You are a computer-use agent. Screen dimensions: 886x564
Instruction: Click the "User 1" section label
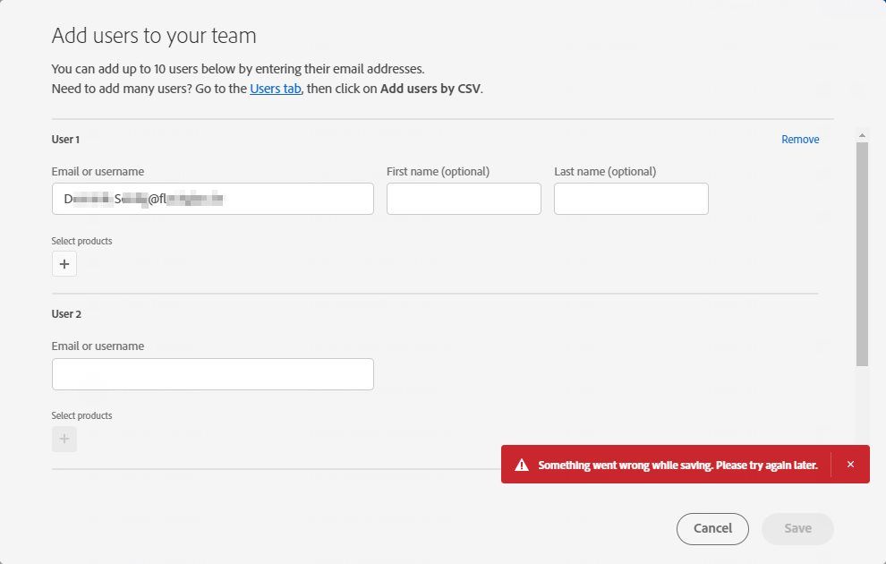66,140
